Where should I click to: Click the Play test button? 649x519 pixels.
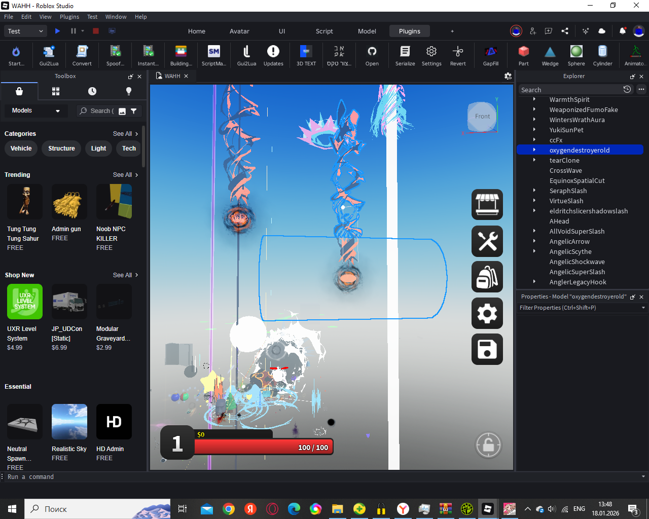57,31
